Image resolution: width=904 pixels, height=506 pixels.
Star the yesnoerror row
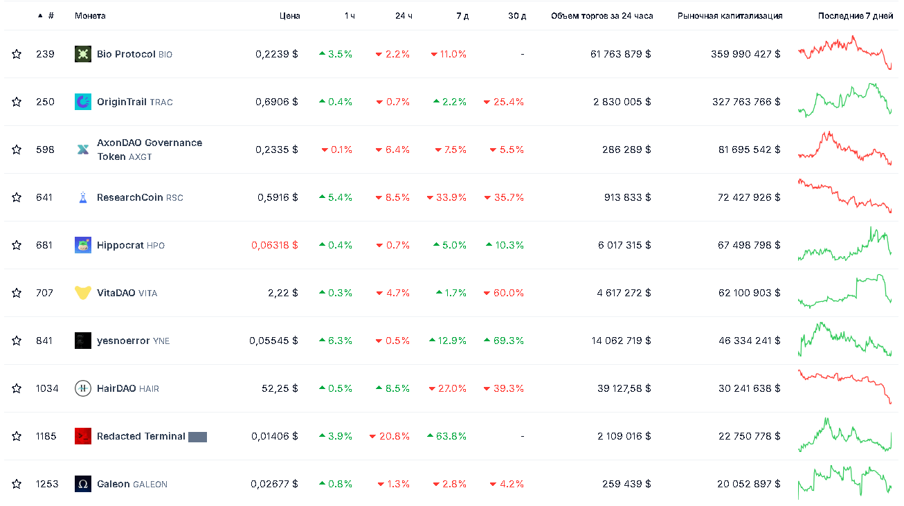pyautogui.click(x=17, y=341)
